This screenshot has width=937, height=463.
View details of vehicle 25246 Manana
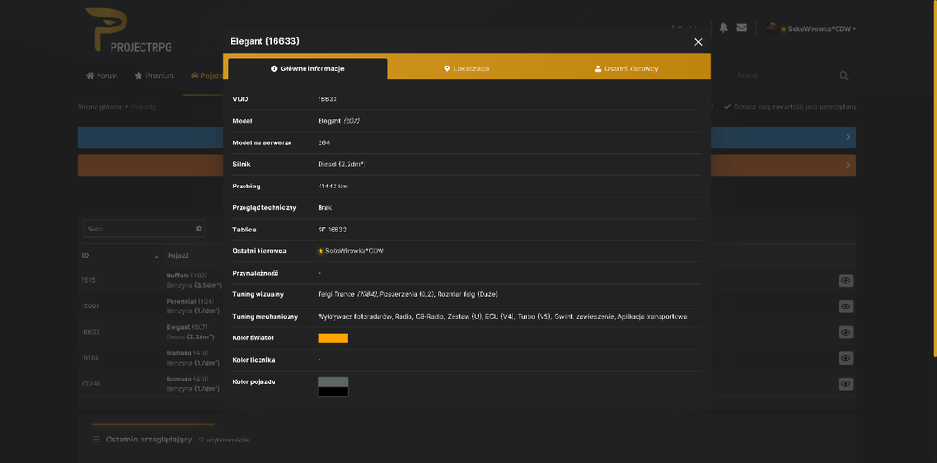(845, 384)
